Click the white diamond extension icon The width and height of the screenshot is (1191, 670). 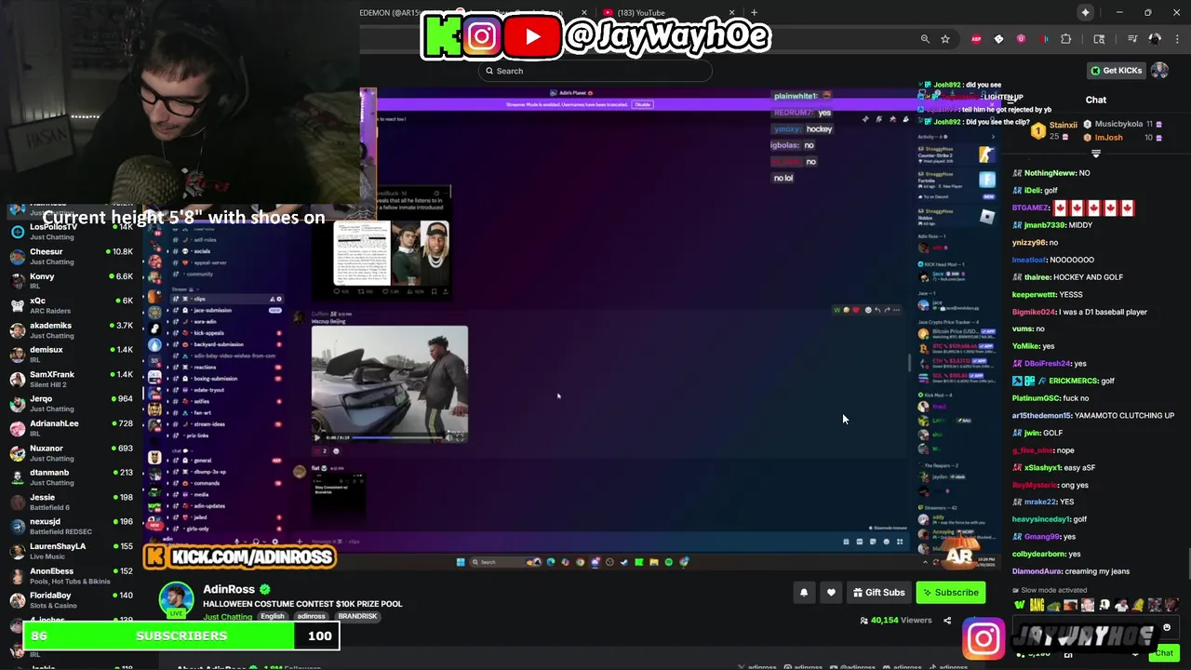click(x=998, y=39)
